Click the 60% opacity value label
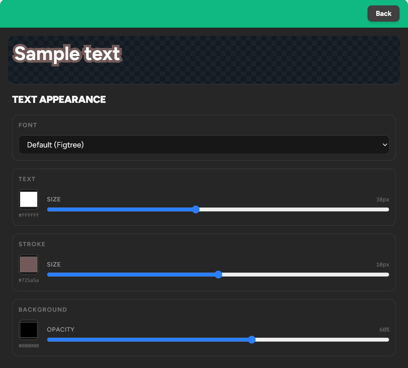 [x=384, y=330]
